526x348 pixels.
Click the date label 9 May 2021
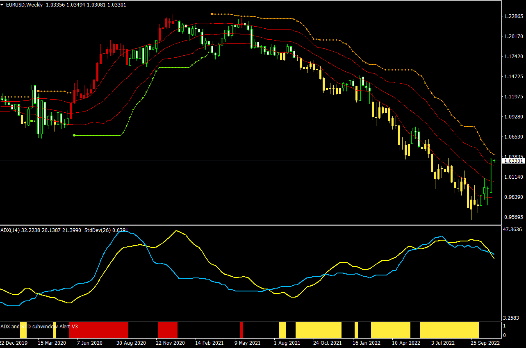coord(248,343)
